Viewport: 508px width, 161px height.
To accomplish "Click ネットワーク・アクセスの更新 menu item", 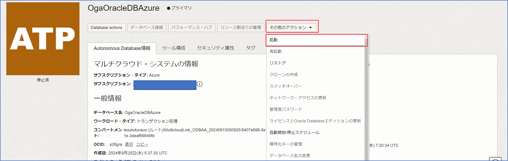I will (x=316, y=98).
